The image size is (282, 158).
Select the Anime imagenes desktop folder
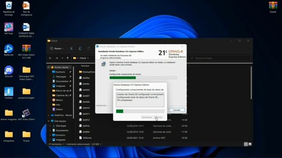pyautogui.click(x=9, y=115)
